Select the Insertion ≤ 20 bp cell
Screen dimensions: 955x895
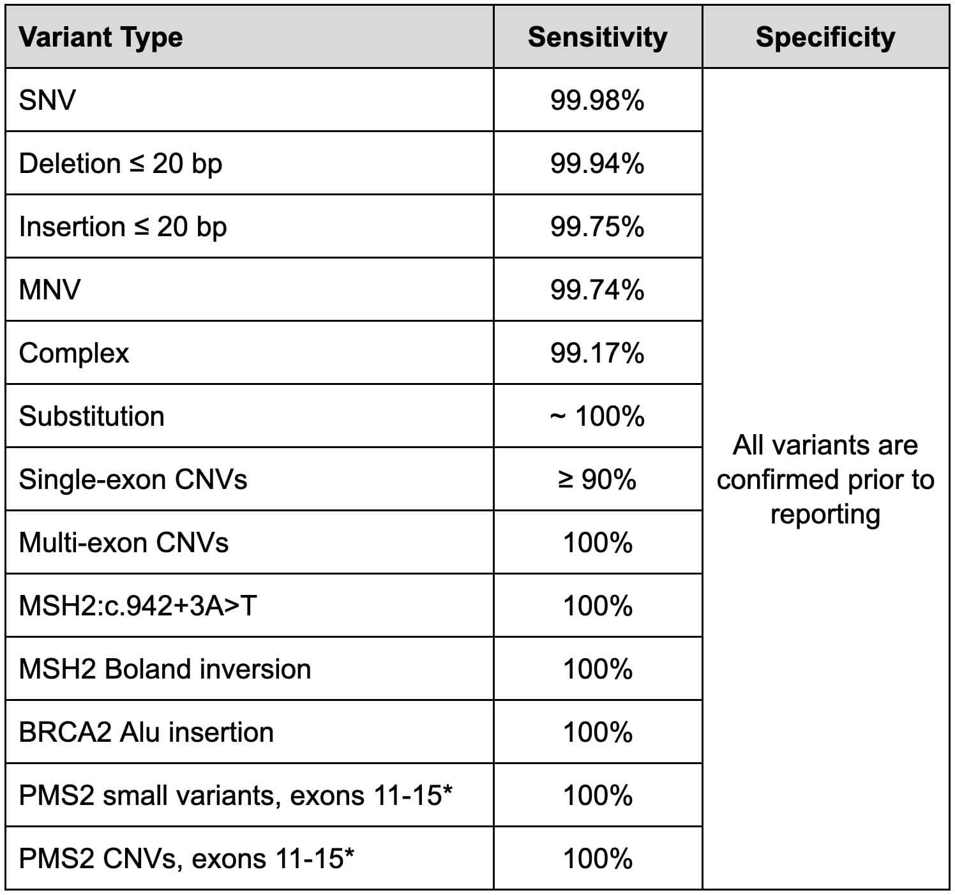tap(123, 227)
